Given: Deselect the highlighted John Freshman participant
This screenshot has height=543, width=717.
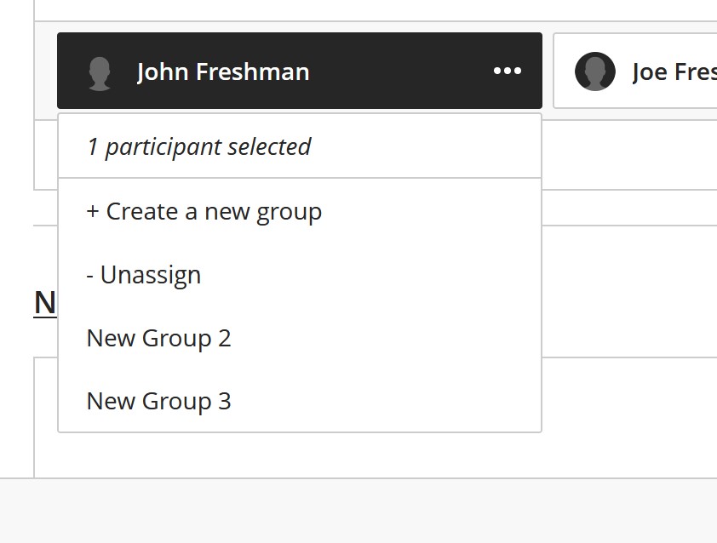Looking at the screenshot, I should [221, 71].
